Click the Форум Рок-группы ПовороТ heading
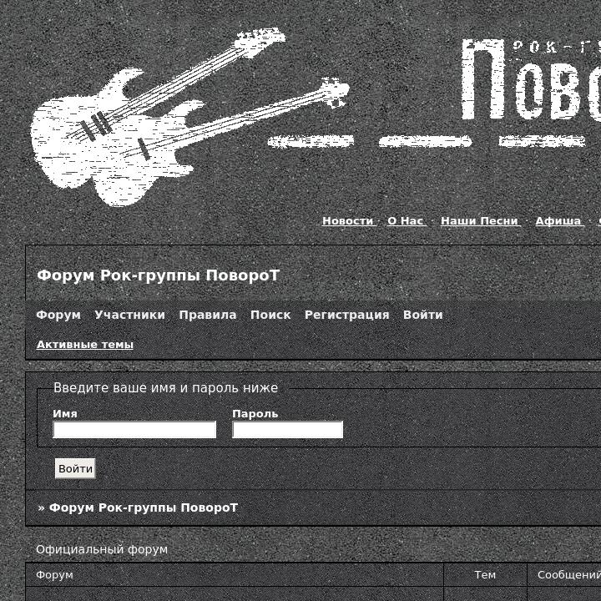 click(159, 275)
